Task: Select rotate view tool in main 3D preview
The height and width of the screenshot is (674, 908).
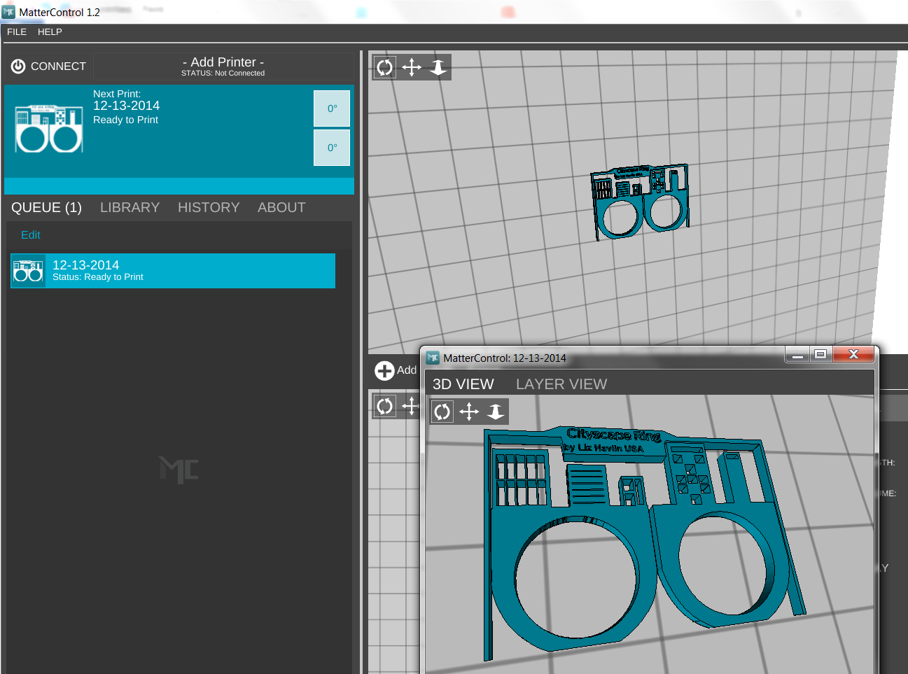Action: (x=385, y=67)
